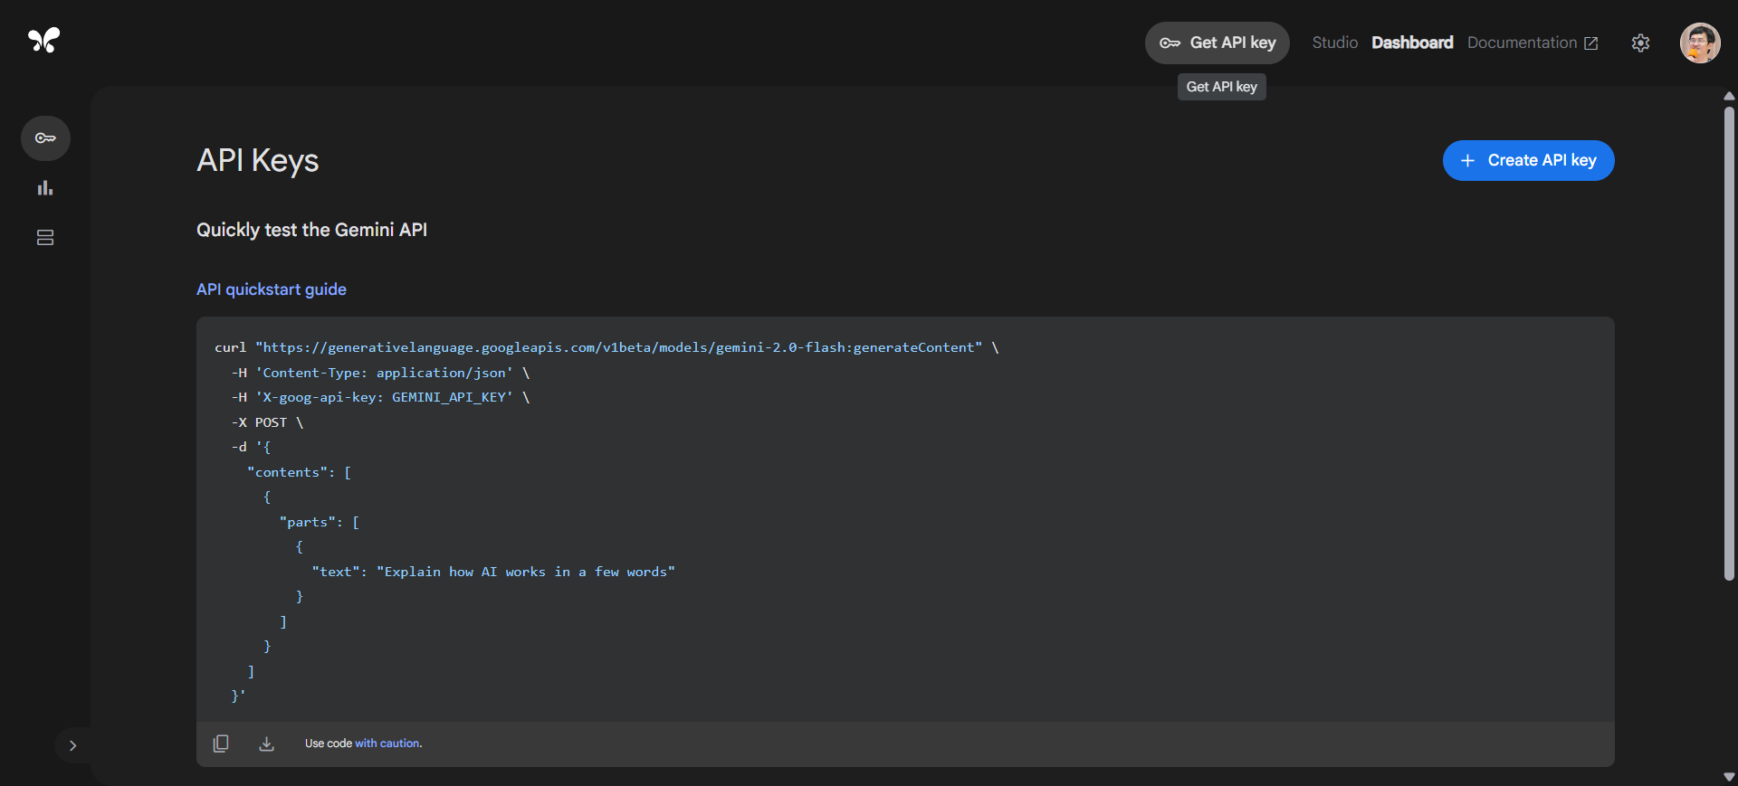Click the 'Explain how AI works' text line
This screenshot has width=1738, height=786.
[x=493, y=572]
